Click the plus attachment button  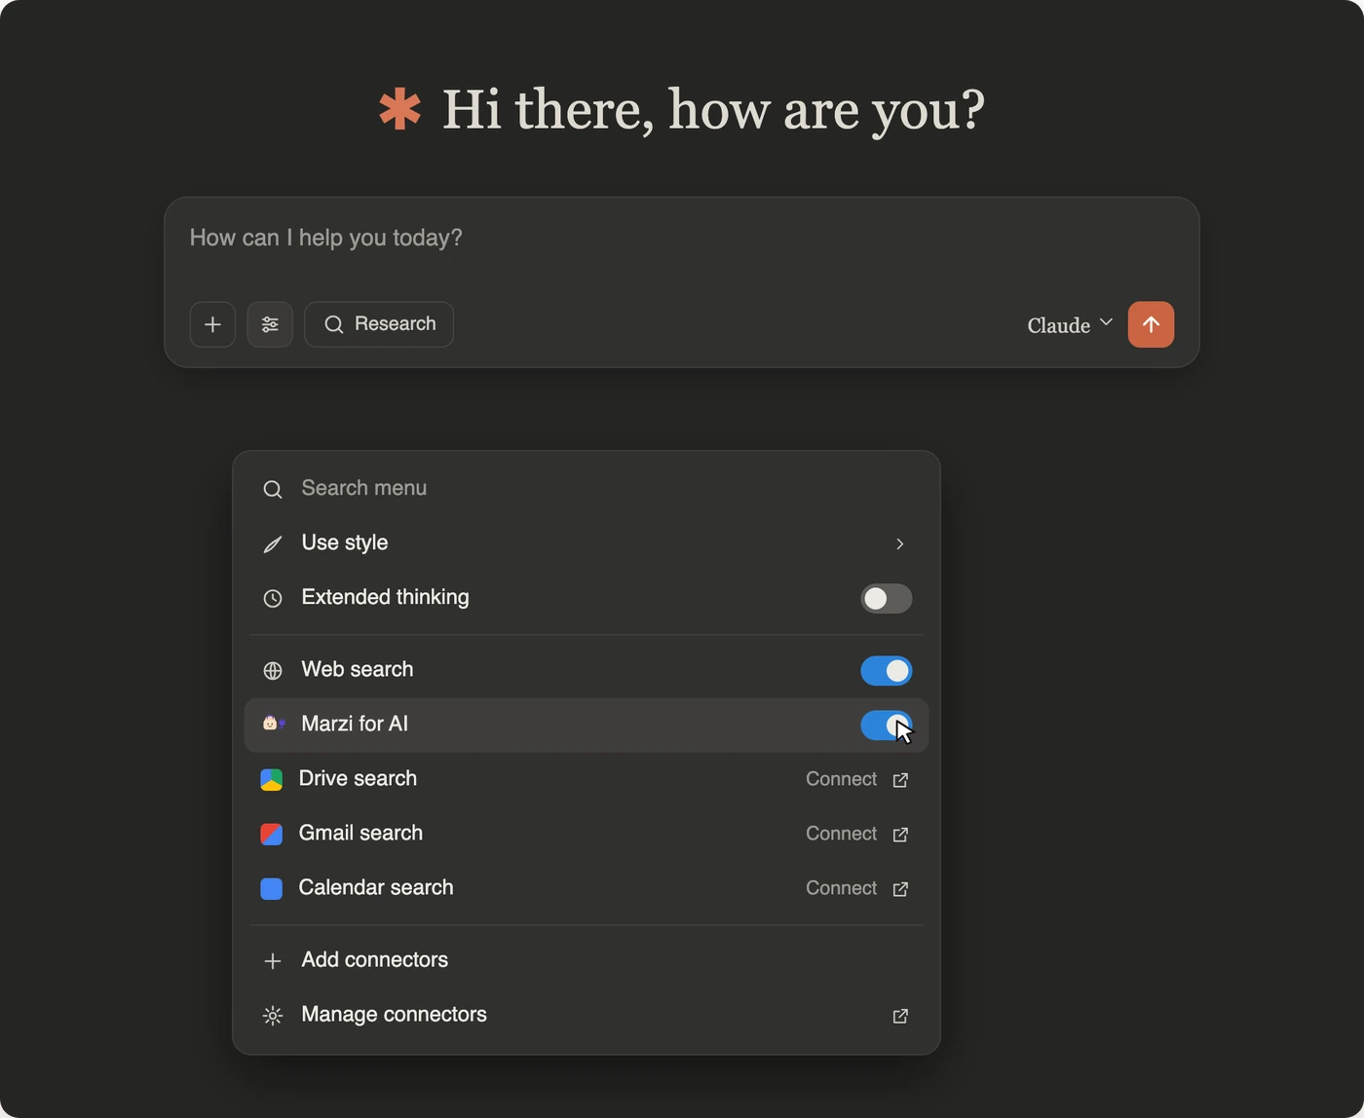pos(212,324)
